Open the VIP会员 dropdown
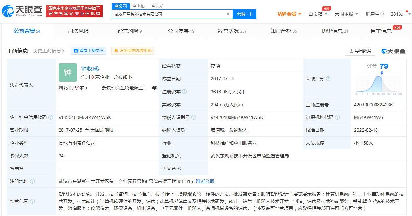Screen dimensions: 412x216 pos(289,14)
